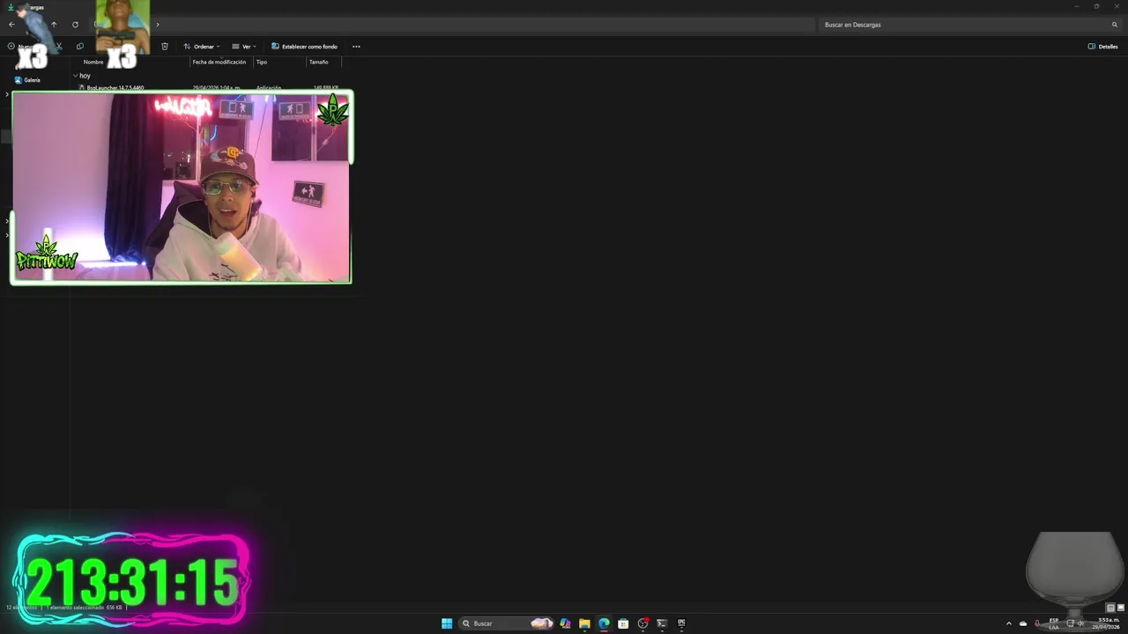The image size is (1128, 634).
Task: Collapse the 'hoy' group
Action: [76, 76]
